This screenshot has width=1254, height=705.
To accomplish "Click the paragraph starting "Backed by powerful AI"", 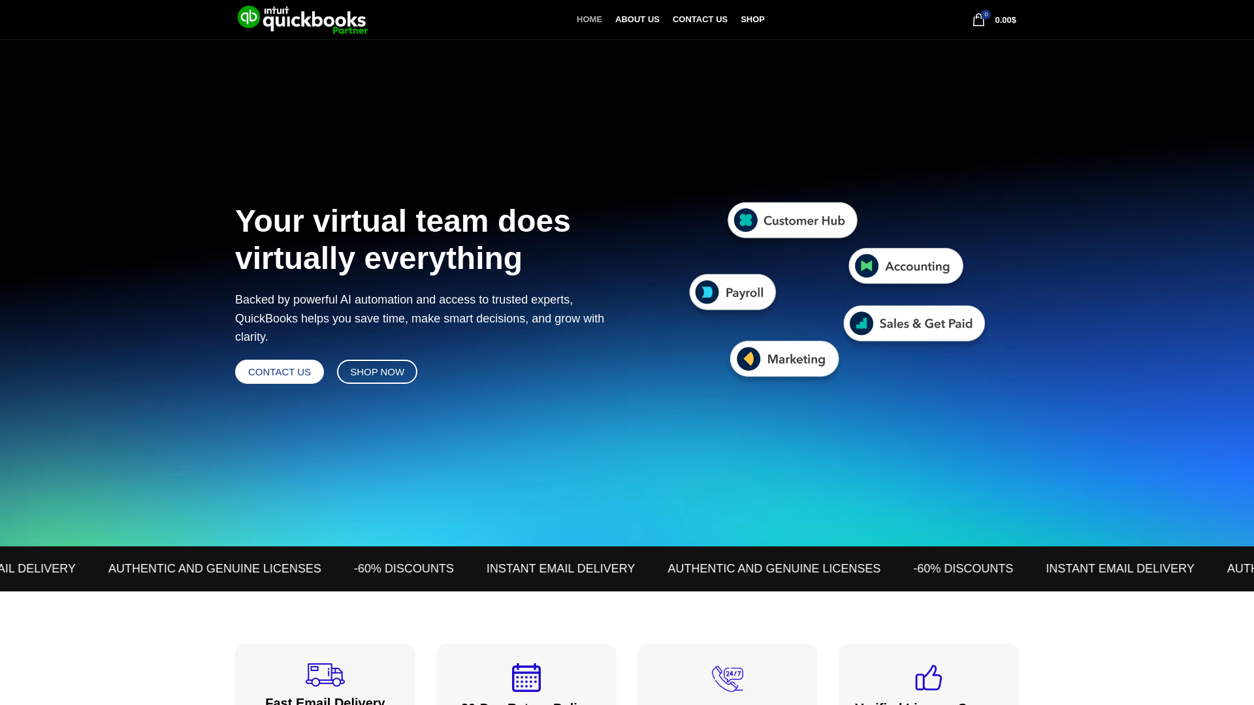I will click(x=419, y=319).
